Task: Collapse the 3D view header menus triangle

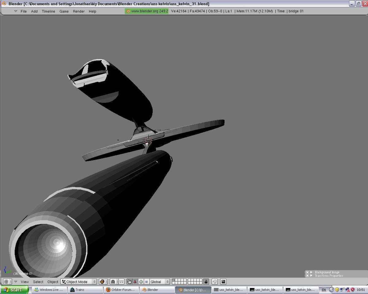Action: click(16, 282)
